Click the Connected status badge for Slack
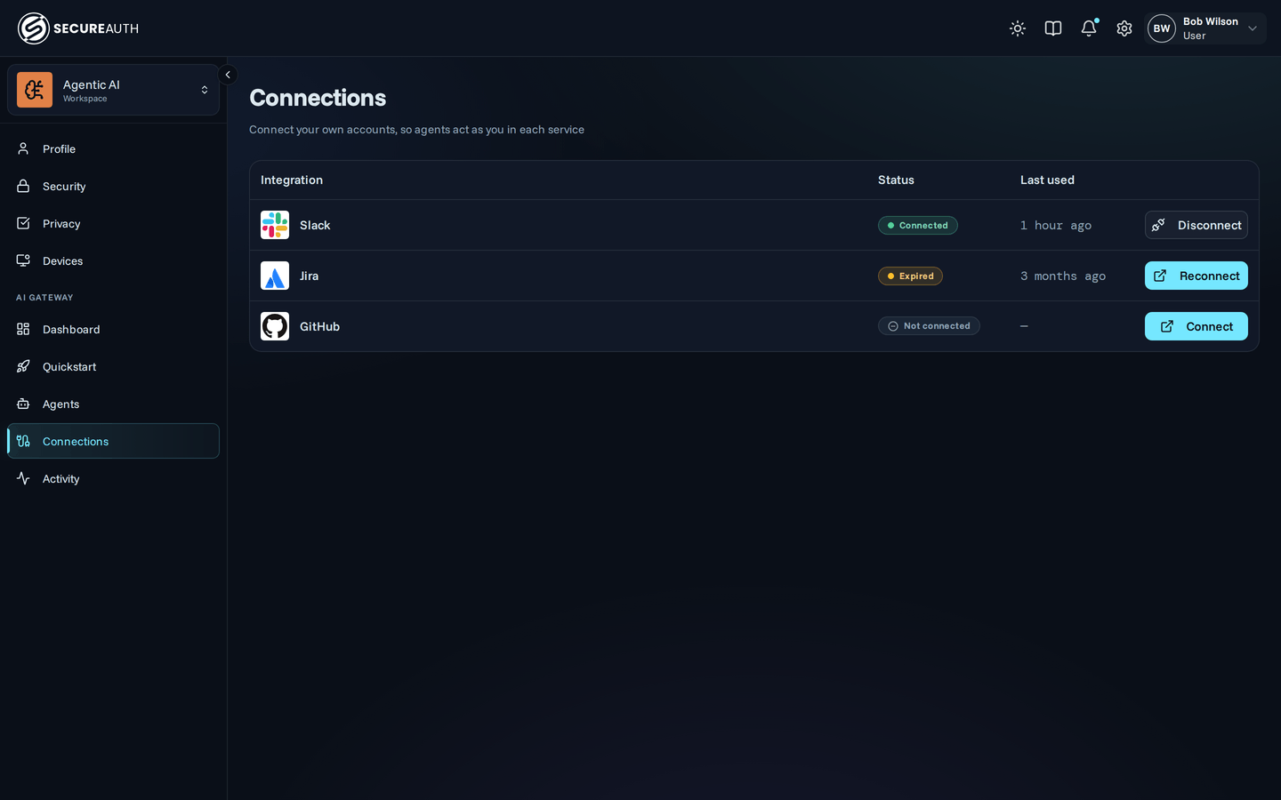Image resolution: width=1281 pixels, height=800 pixels. pyautogui.click(x=918, y=226)
